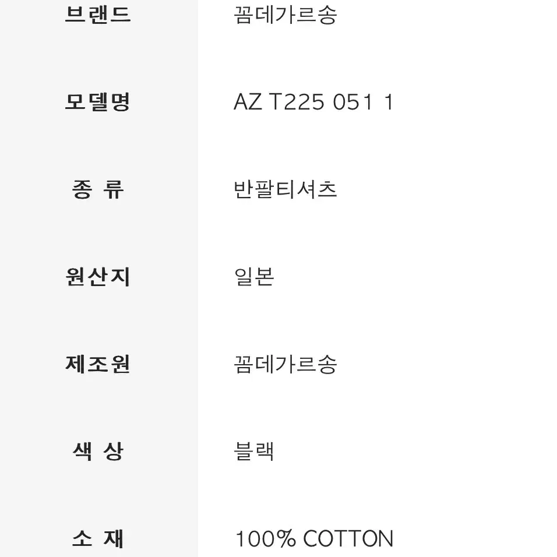The width and height of the screenshot is (557, 557).
Task: Click the word COTTON in material row
Action: pos(348,539)
